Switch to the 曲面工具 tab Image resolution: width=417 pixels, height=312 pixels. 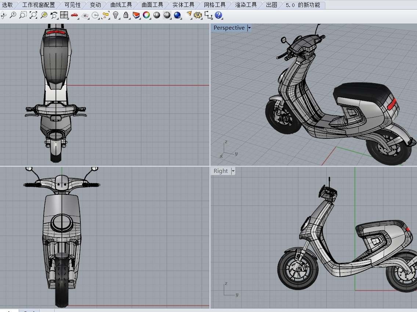(x=152, y=5)
